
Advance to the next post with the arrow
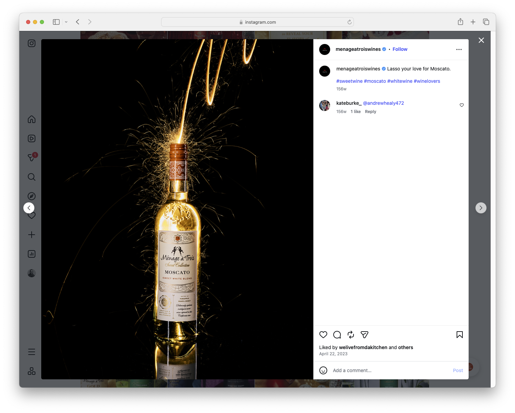pos(481,208)
